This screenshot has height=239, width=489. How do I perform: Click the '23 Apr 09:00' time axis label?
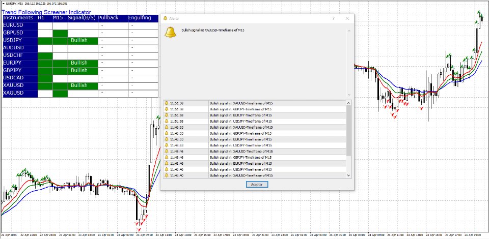(146, 235)
